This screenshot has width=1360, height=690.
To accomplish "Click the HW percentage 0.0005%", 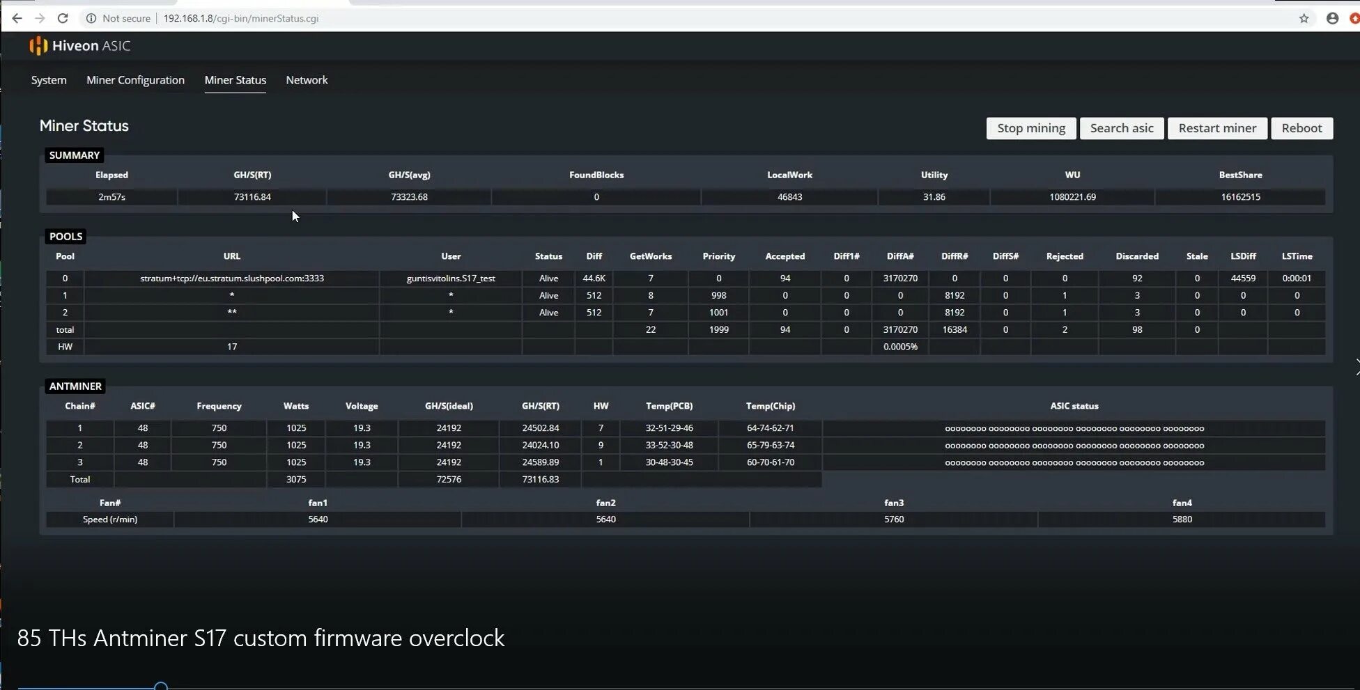I will (900, 347).
